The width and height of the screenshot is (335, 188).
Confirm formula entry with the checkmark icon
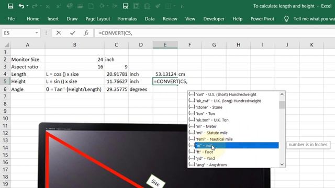(x=73, y=33)
